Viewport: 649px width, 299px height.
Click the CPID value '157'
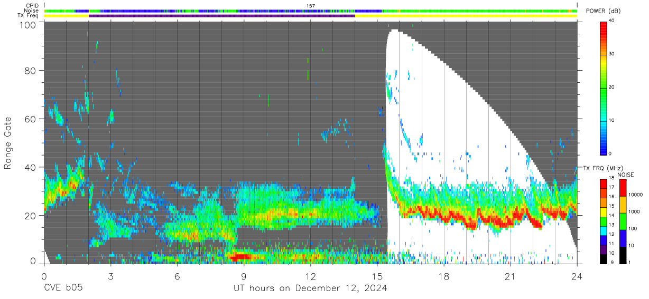311,6
